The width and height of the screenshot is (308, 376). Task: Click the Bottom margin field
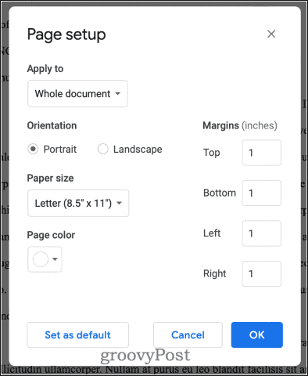(x=262, y=193)
